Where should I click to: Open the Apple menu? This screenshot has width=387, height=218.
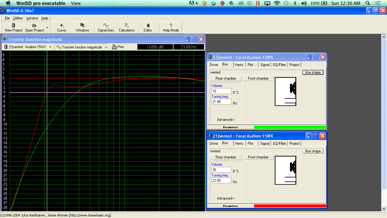[8, 3]
